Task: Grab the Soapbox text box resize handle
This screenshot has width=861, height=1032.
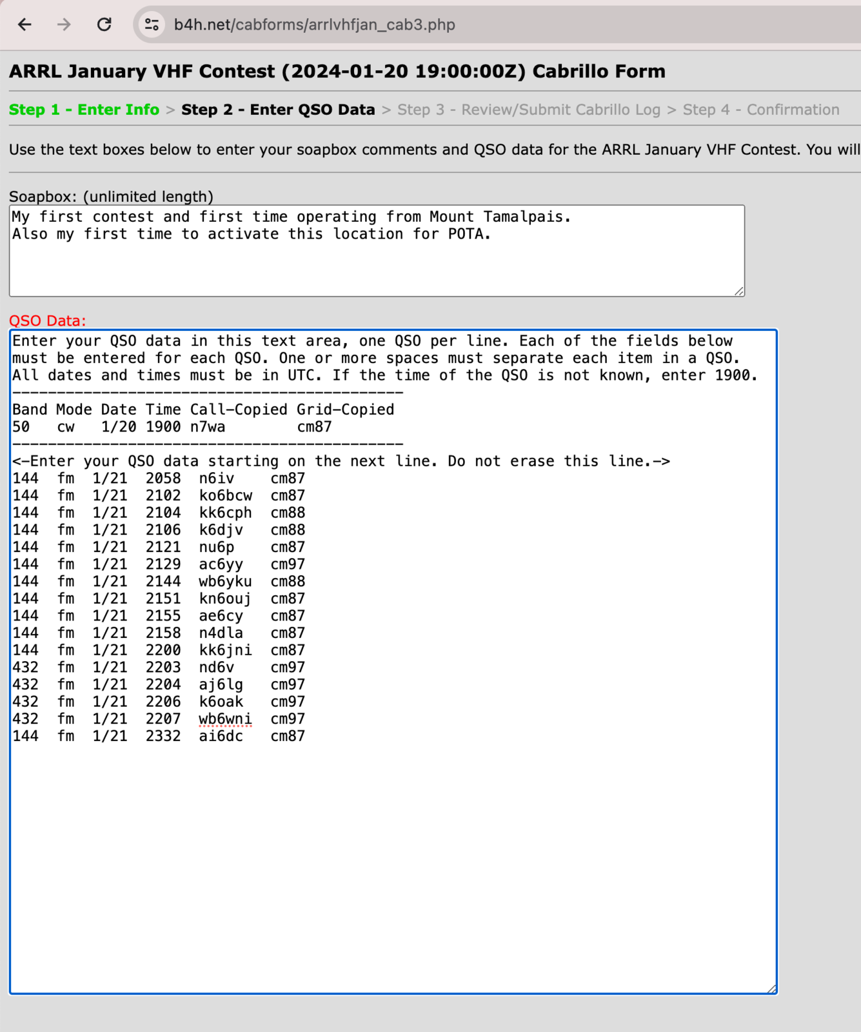Action: [x=739, y=291]
